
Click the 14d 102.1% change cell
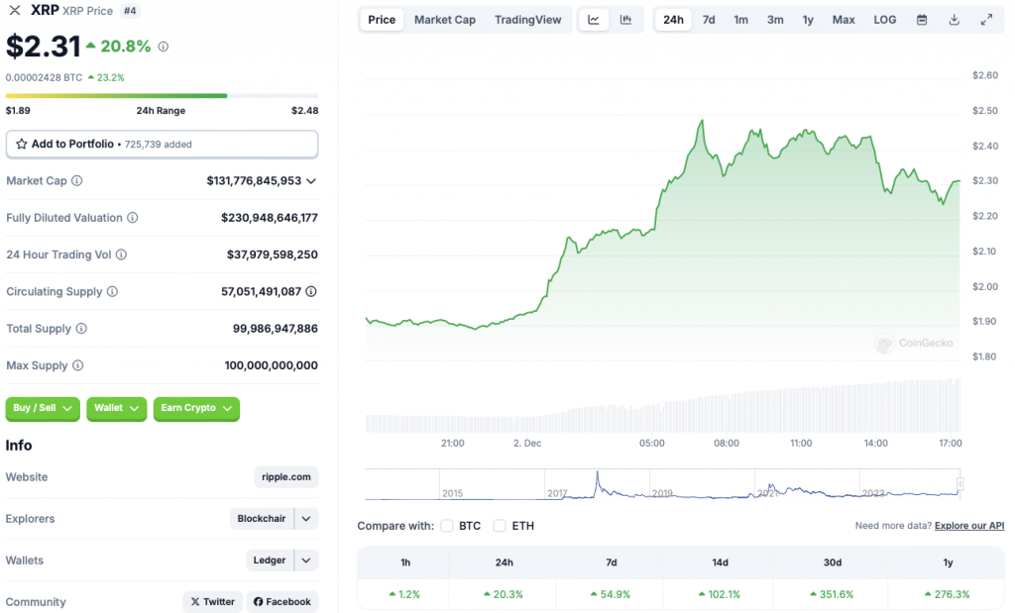tap(720, 594)
